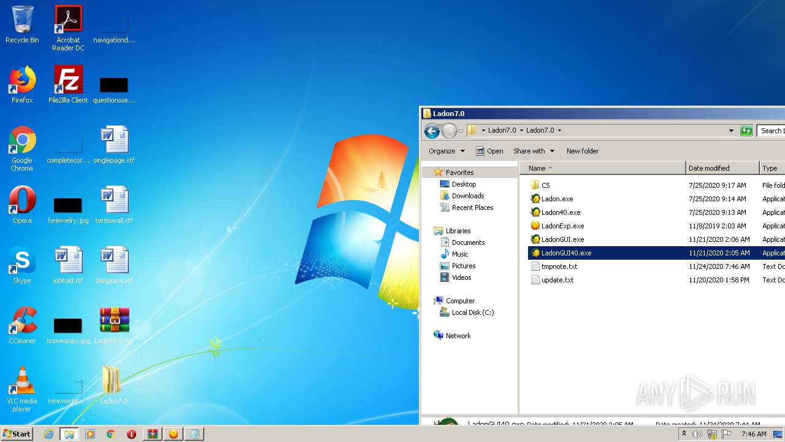Viewport: 785px width, 442px height.
Task: Select LadonExp.exe in file list
Action: [562, 226]
